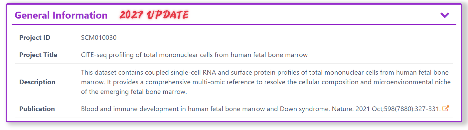
Task: Click the General Information heading
Action: (61, 15)
